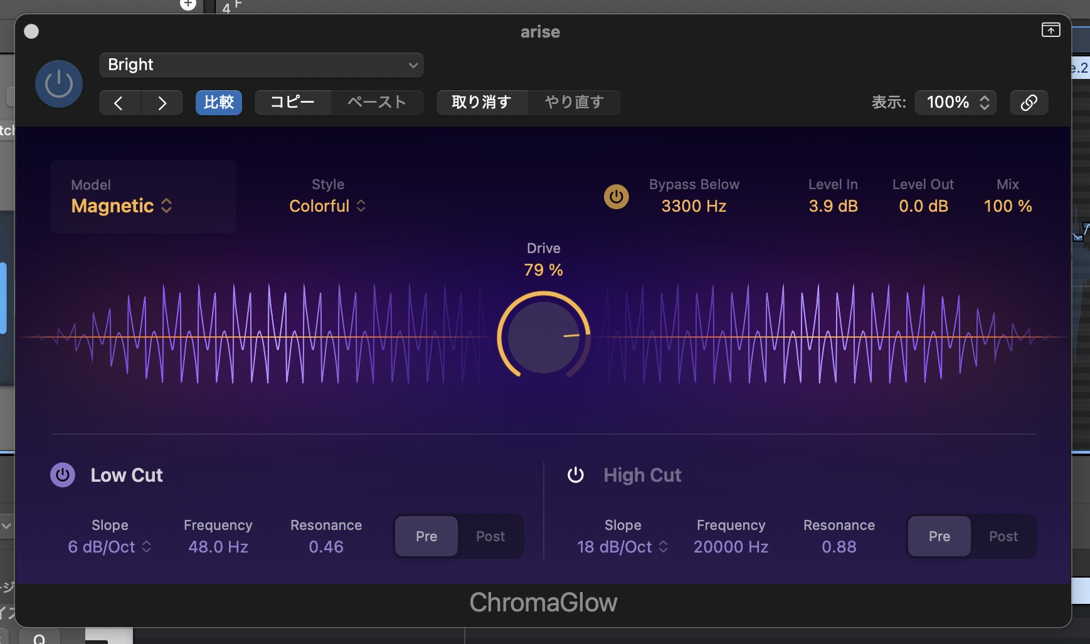The height and width of the screenshot is (644, 1090).
Task: Open the Low Cut slope 6 dB/Oct menu
Action: (x=110, y=547)
